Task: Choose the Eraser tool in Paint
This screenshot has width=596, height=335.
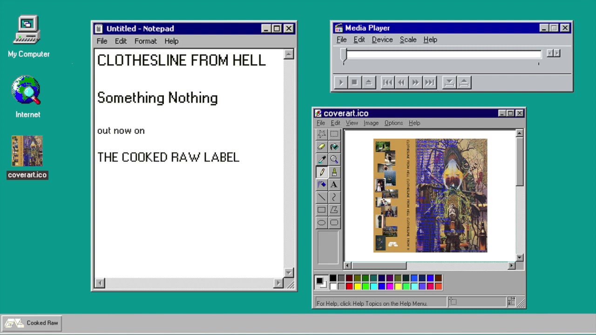Action: click(x=321, y=147)
